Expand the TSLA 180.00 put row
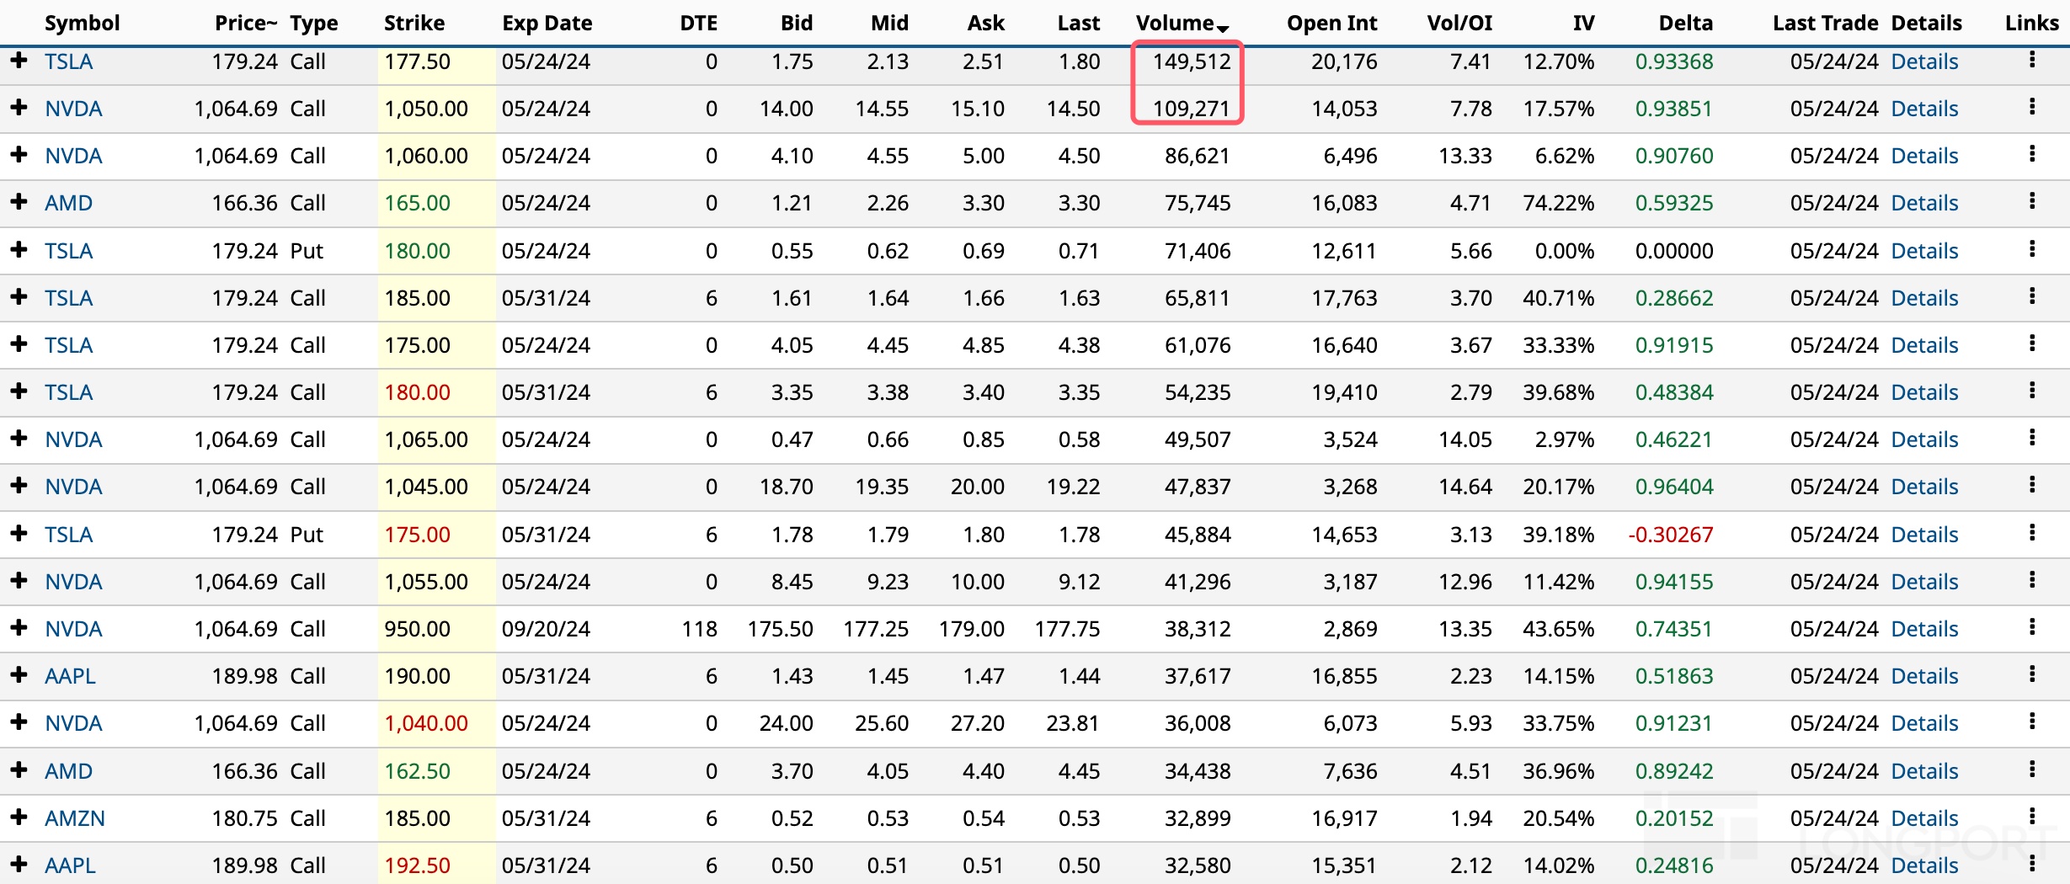The image size is (2070, 884). coord(19,250)
